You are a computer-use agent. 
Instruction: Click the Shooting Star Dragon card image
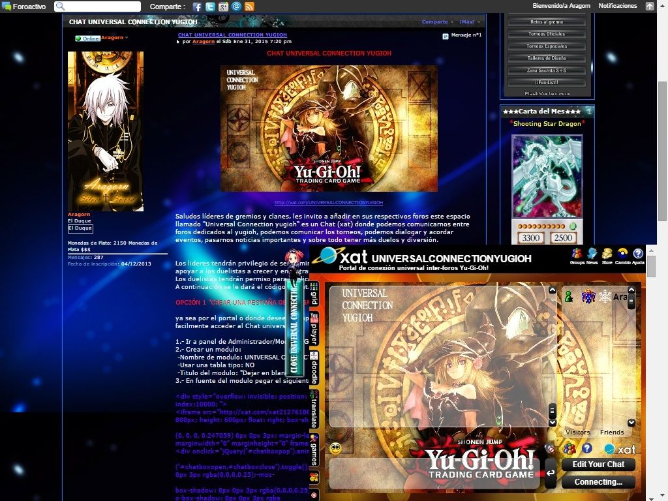point(547,190)
